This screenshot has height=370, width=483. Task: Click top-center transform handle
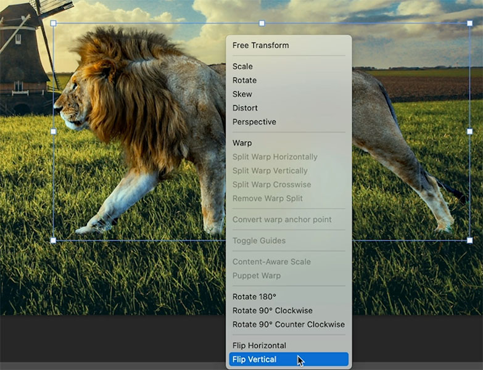point(262,23)
